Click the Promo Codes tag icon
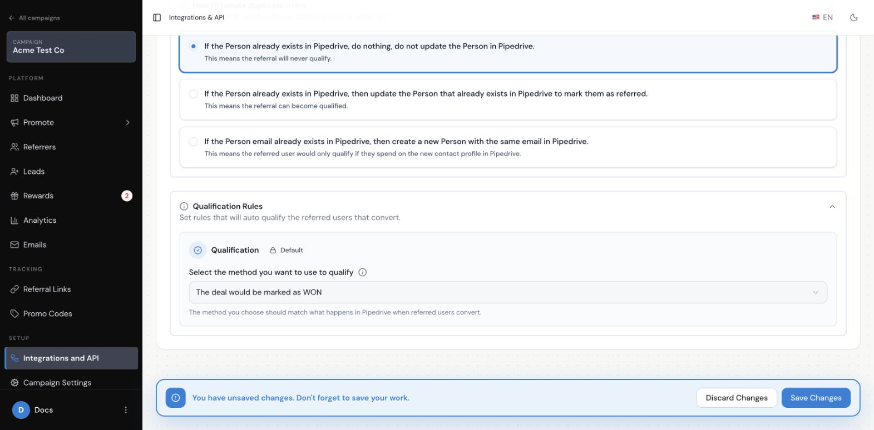 pyautogui.click(x=14, y=314)
